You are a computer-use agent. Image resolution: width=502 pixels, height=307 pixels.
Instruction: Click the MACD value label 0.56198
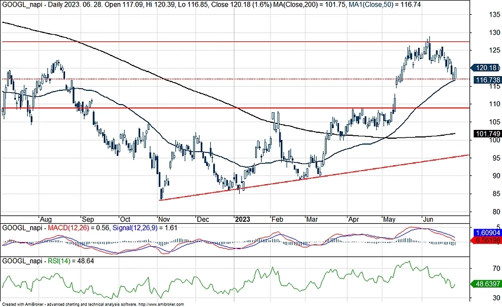click(486, 240)
